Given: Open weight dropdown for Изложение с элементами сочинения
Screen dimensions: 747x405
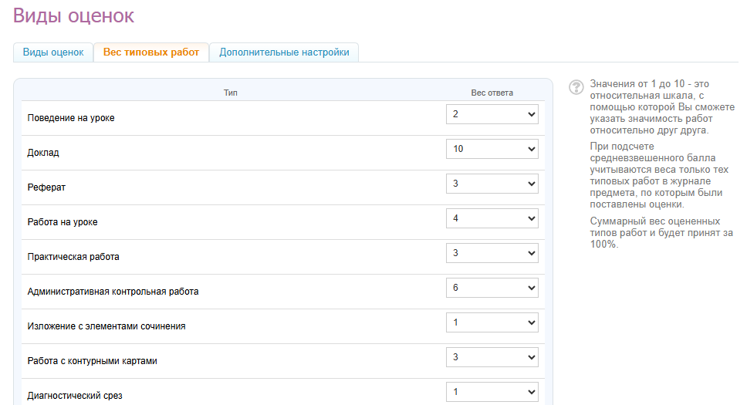Looking at the screenshot, I should pos(492,323).
